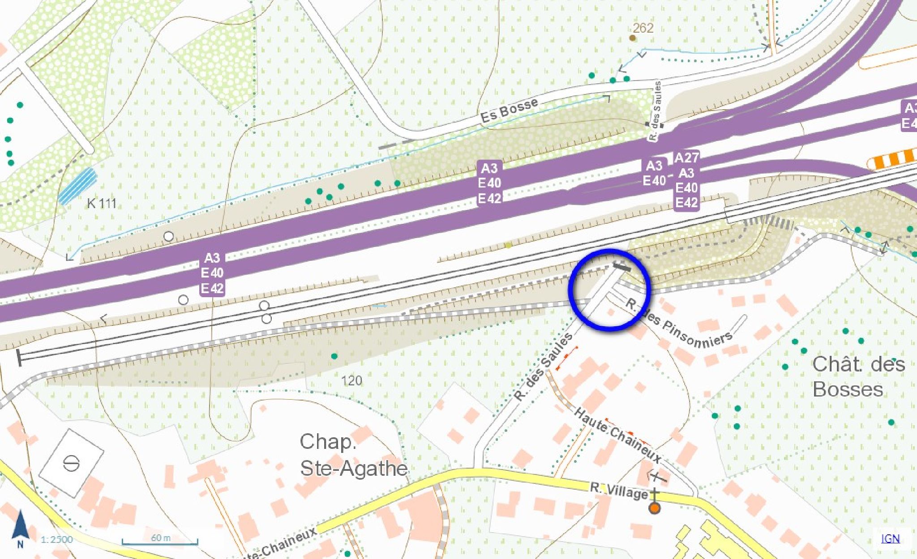Click the leftmost A3 E40 E42 motorway label
The image size is (917, 559).
click(212, 273)
